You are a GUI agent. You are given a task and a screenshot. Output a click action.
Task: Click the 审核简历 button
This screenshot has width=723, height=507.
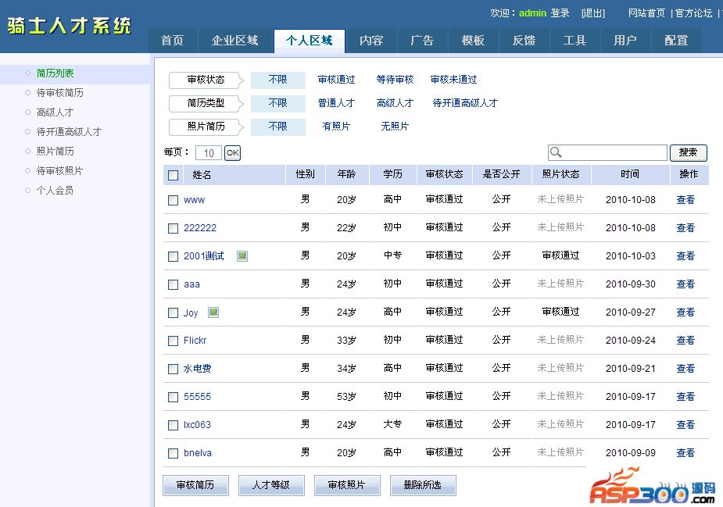point(195,485)
